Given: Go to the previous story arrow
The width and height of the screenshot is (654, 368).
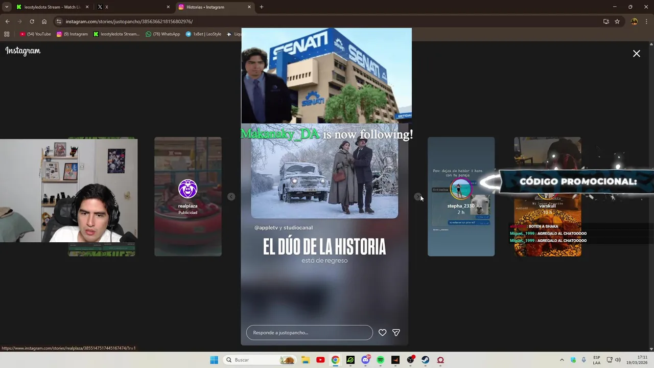Looking at the screenshot, I should pyautogui.click(x=231, y=197).
